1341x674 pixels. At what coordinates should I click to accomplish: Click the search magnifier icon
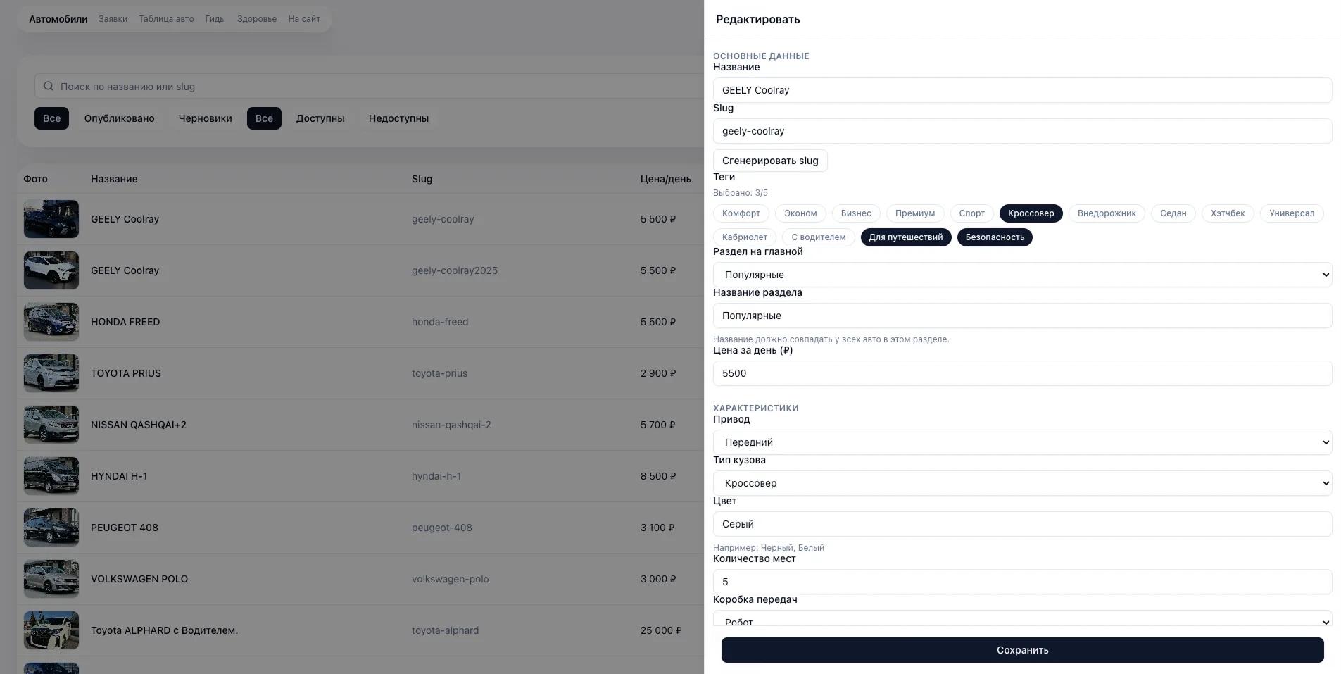pos(49,86)
